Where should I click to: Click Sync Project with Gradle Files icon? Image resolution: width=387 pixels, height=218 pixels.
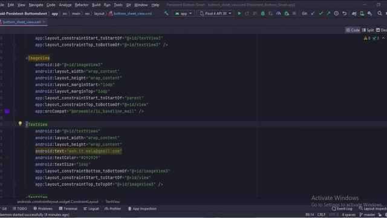[x=354, y=13]
